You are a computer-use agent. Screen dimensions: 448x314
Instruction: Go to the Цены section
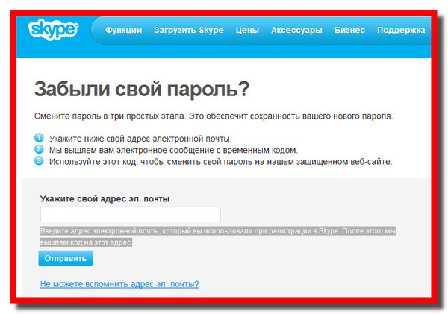click(247, 31)
